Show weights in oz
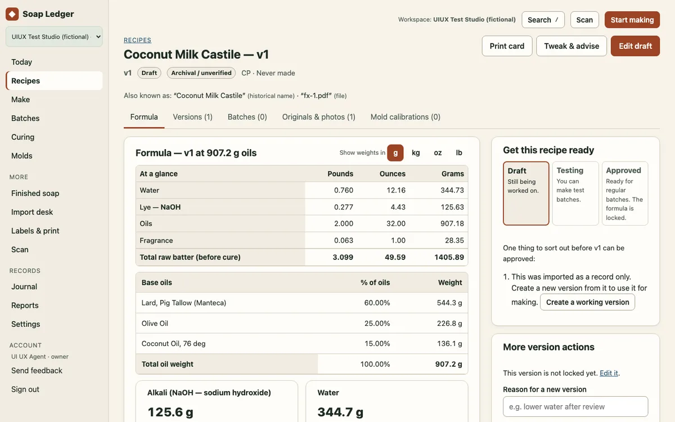This screenshot has width=675, height=422. (x=438, y=152)
